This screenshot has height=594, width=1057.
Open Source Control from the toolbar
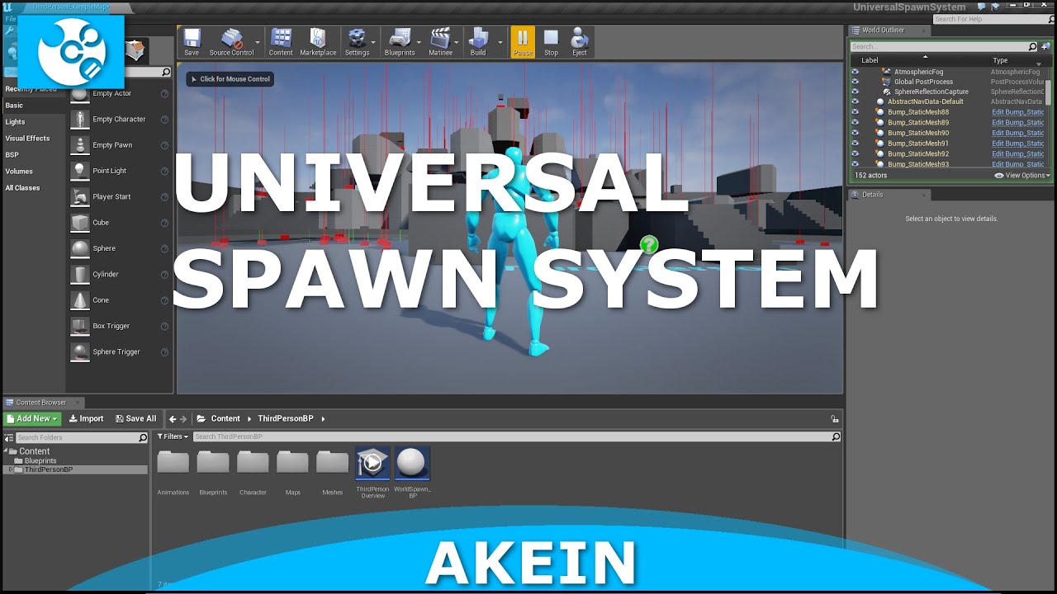(x=231, y=41)
